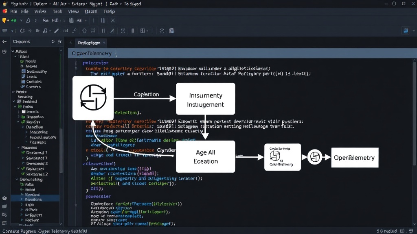
Task: Open the View menu
Action: (x=73, y=11)
